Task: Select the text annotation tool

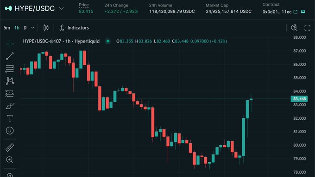Action: coord(10,118)
